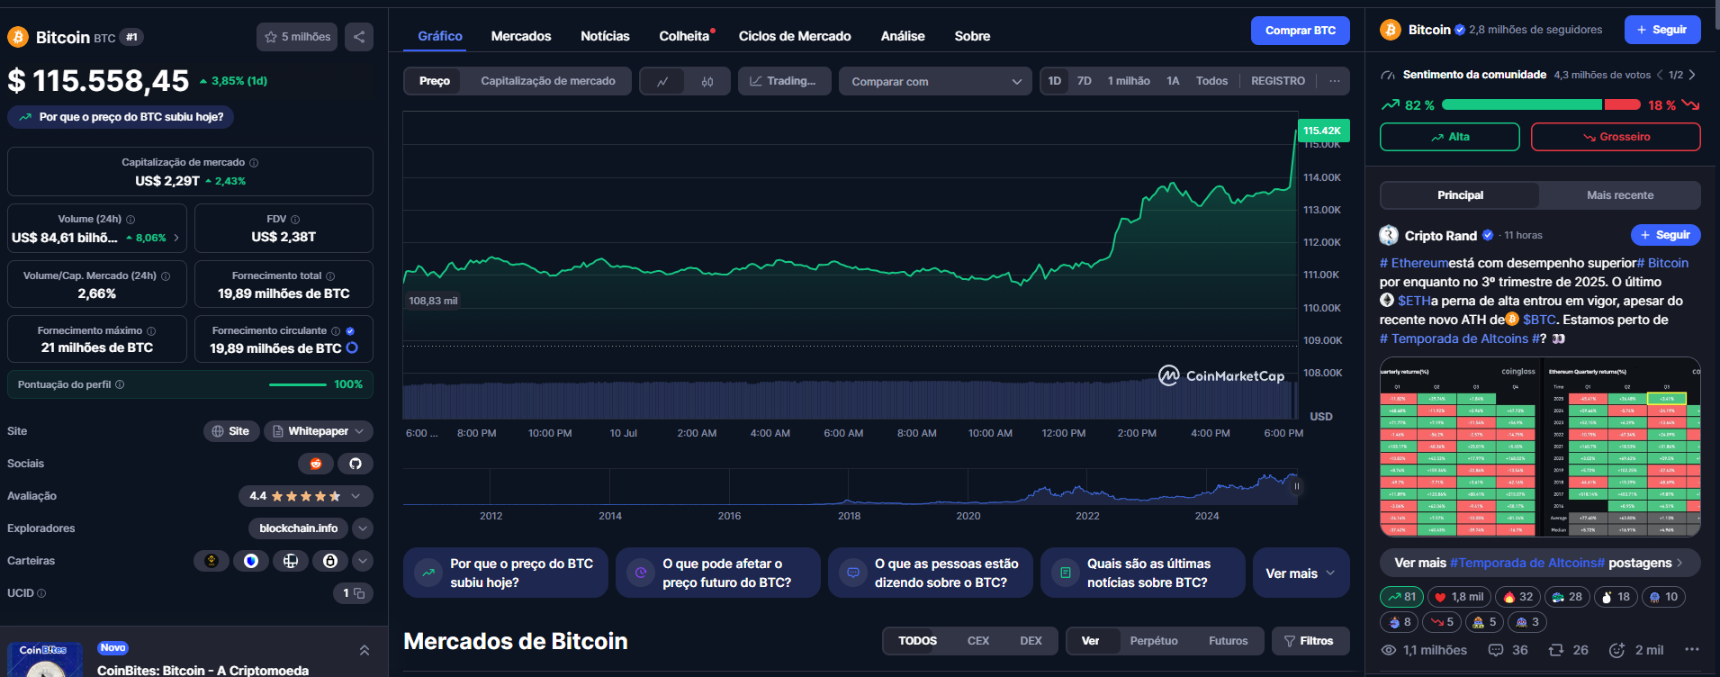Show info about Volume (24h)

(x=131, y=220)
